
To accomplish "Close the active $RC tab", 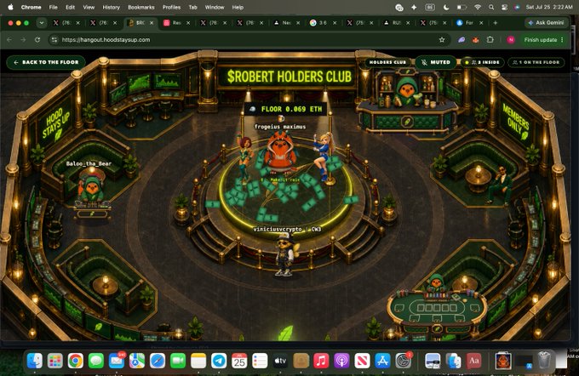I will click(x=152, y=23).
